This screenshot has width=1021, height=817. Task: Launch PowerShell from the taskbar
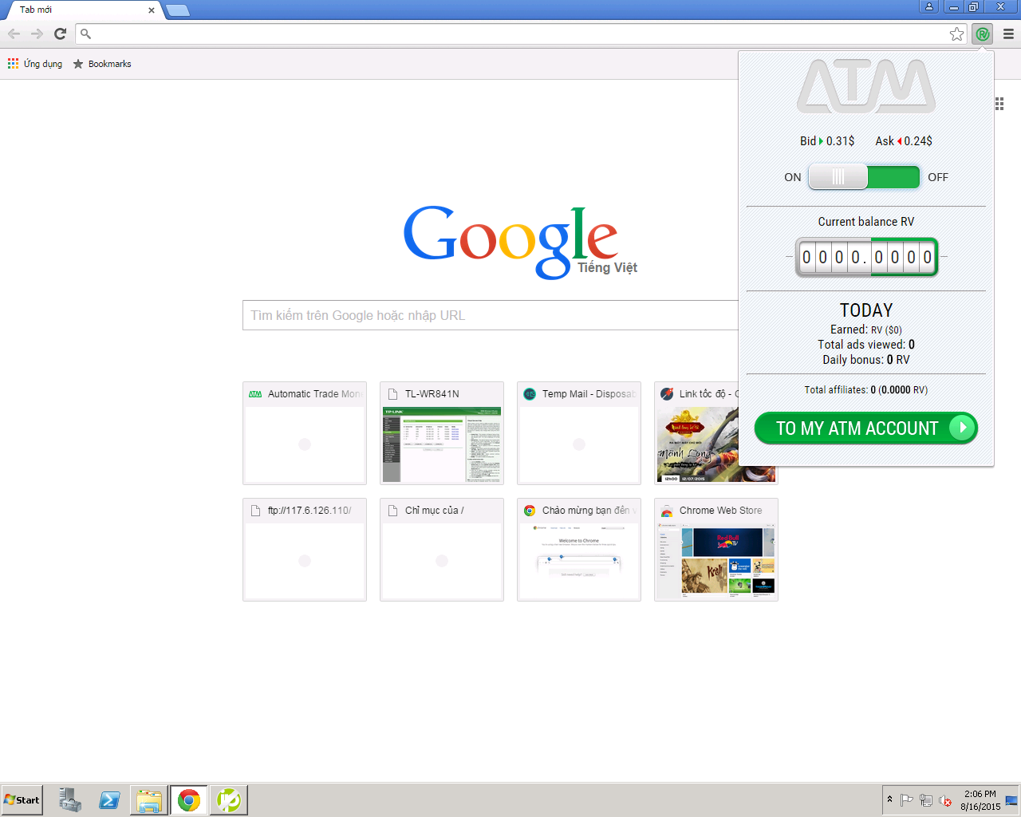(109, 800)
